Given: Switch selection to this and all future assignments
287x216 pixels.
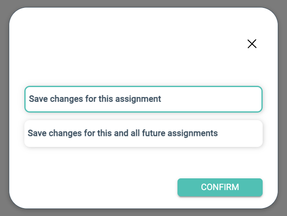Looking at the screenshot, I should 143,134.
